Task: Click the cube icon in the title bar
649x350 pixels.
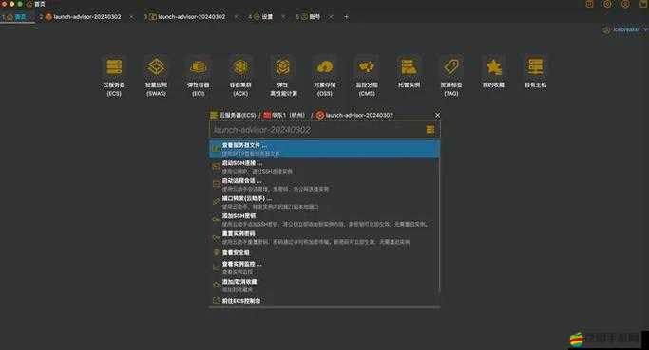Action: [x=589, y=4]
